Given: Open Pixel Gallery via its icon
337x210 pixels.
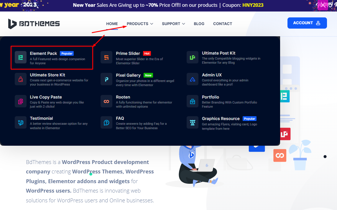Looking at the screenshot, I should (106, 79).
